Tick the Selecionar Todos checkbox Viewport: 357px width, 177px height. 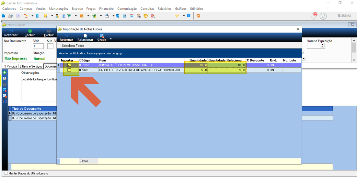click(x=59, y=46)
